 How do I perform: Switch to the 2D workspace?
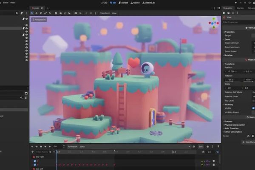(x=104, y=3)
